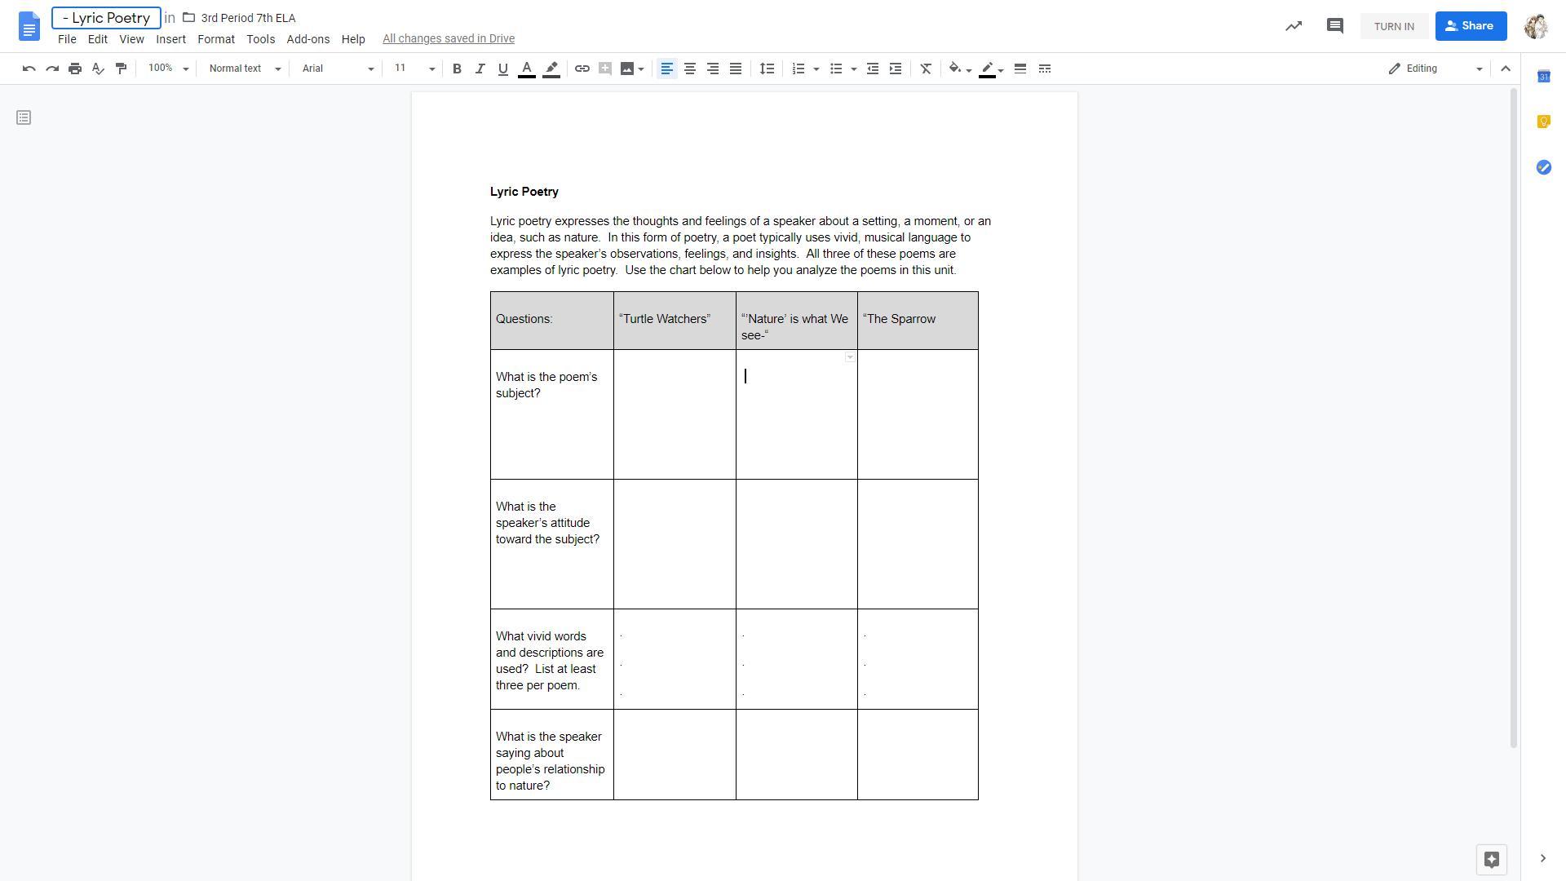Toggle center alignment

tap(689, 69)
